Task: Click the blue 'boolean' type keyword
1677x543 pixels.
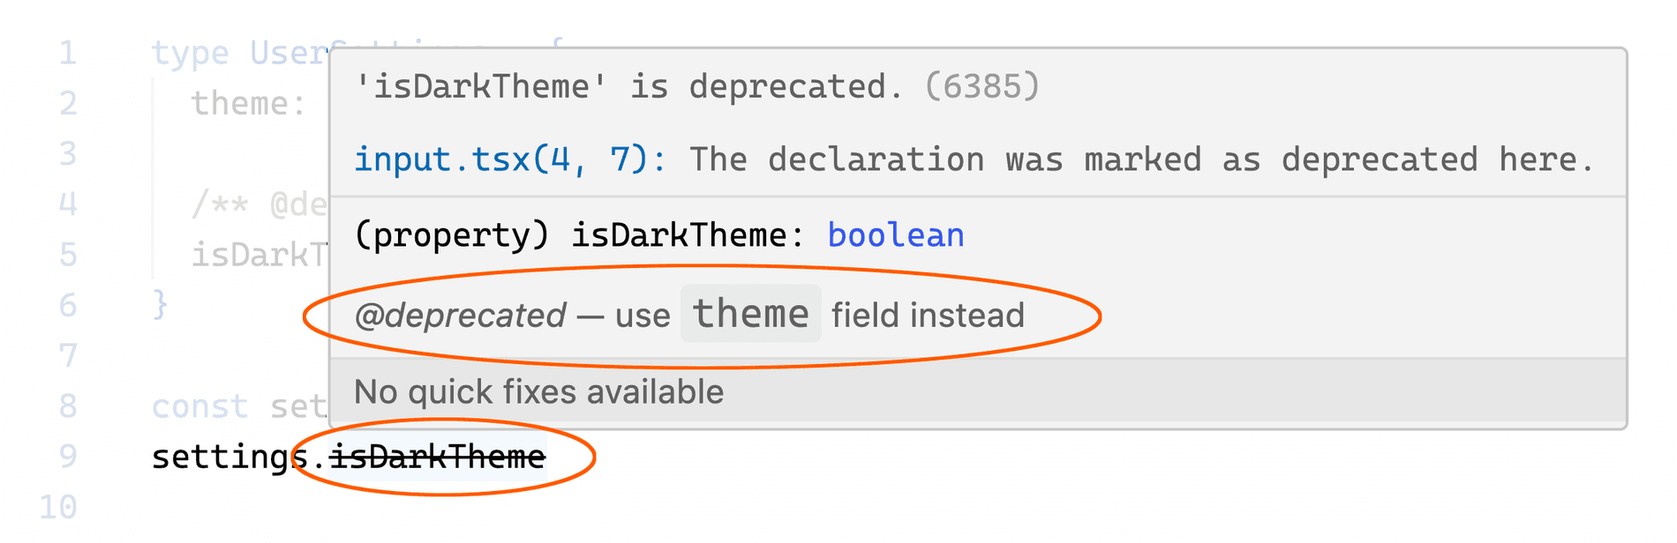Action: pyautogui.click(x=896, y=235)
